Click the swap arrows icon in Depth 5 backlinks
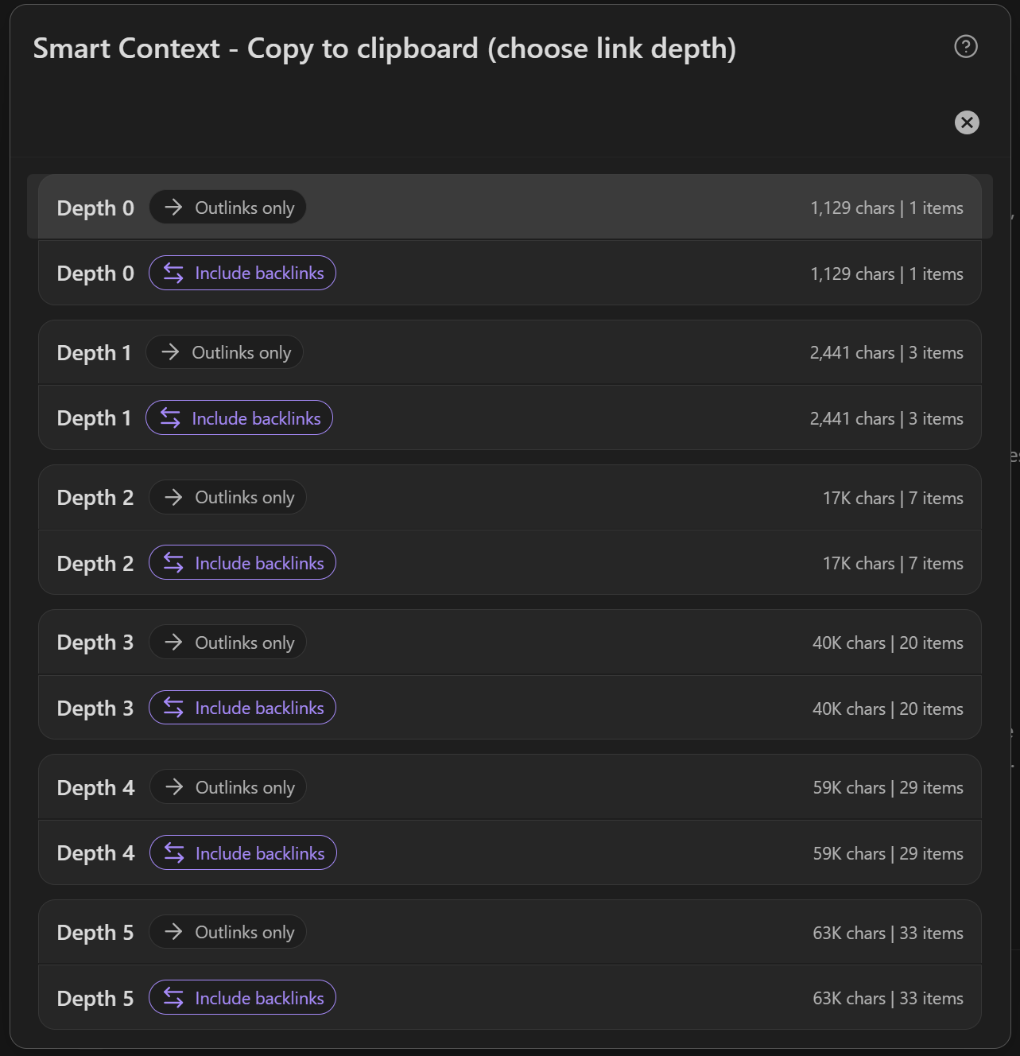Viewport: 1020px width, 1056px height. tap(173, 998)
